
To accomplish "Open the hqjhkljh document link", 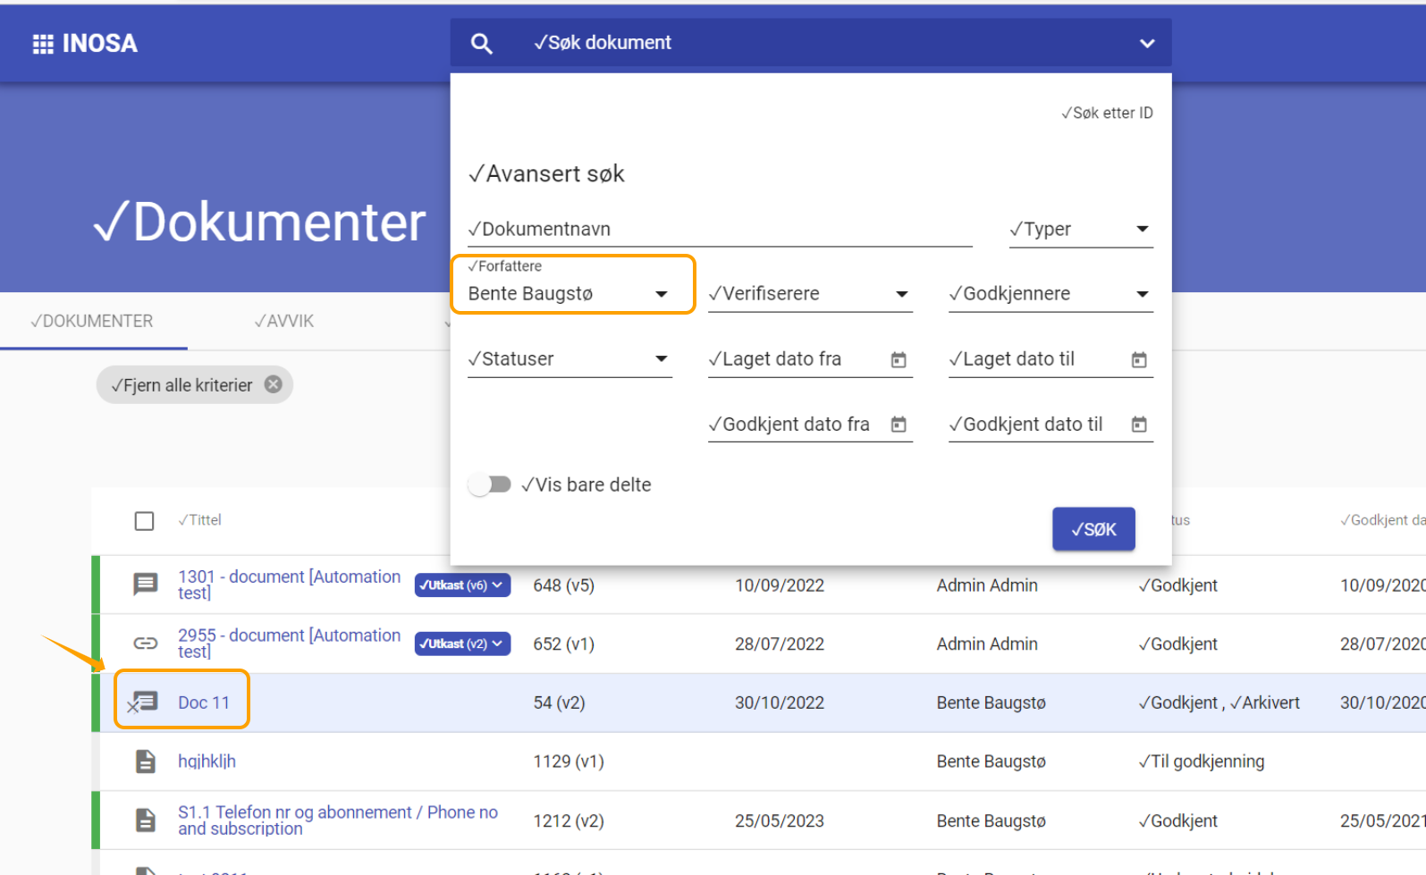I will pos(207,761).
